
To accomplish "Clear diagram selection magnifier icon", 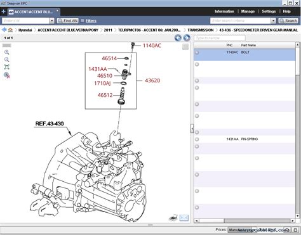I will (x=7, y=75).
